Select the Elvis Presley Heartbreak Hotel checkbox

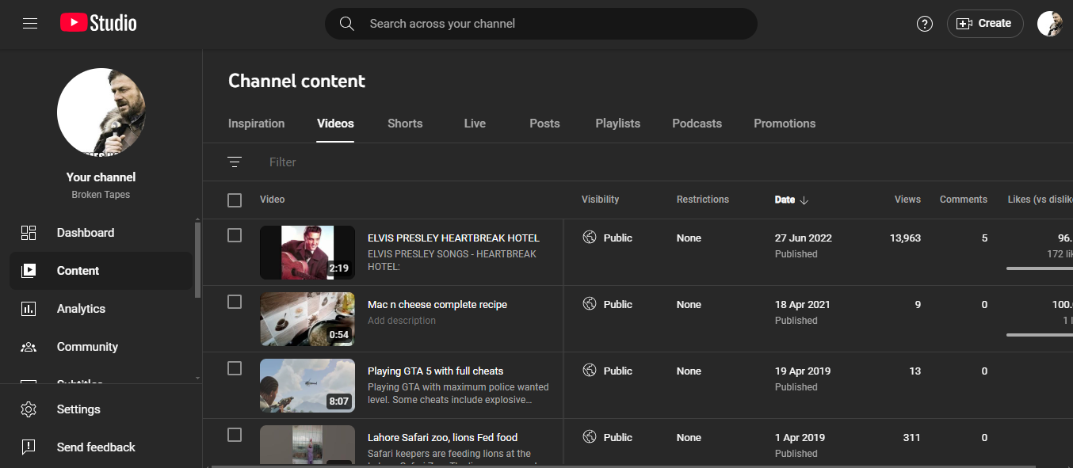coord(235,235)
